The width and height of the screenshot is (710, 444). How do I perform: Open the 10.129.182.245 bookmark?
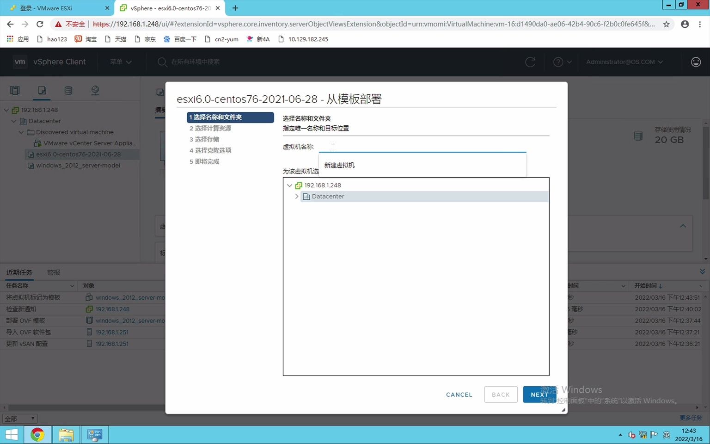tap(303, 39)
